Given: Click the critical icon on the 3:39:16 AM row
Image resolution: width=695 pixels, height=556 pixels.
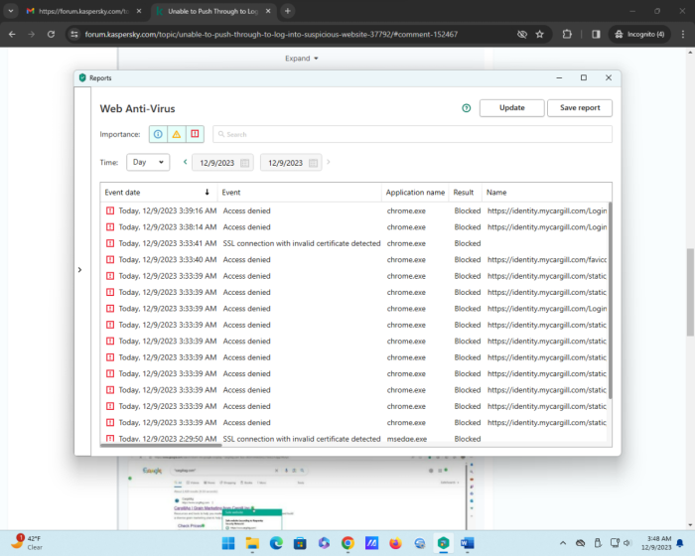Looking at the screenshot, I should click(x=110, y=210).
